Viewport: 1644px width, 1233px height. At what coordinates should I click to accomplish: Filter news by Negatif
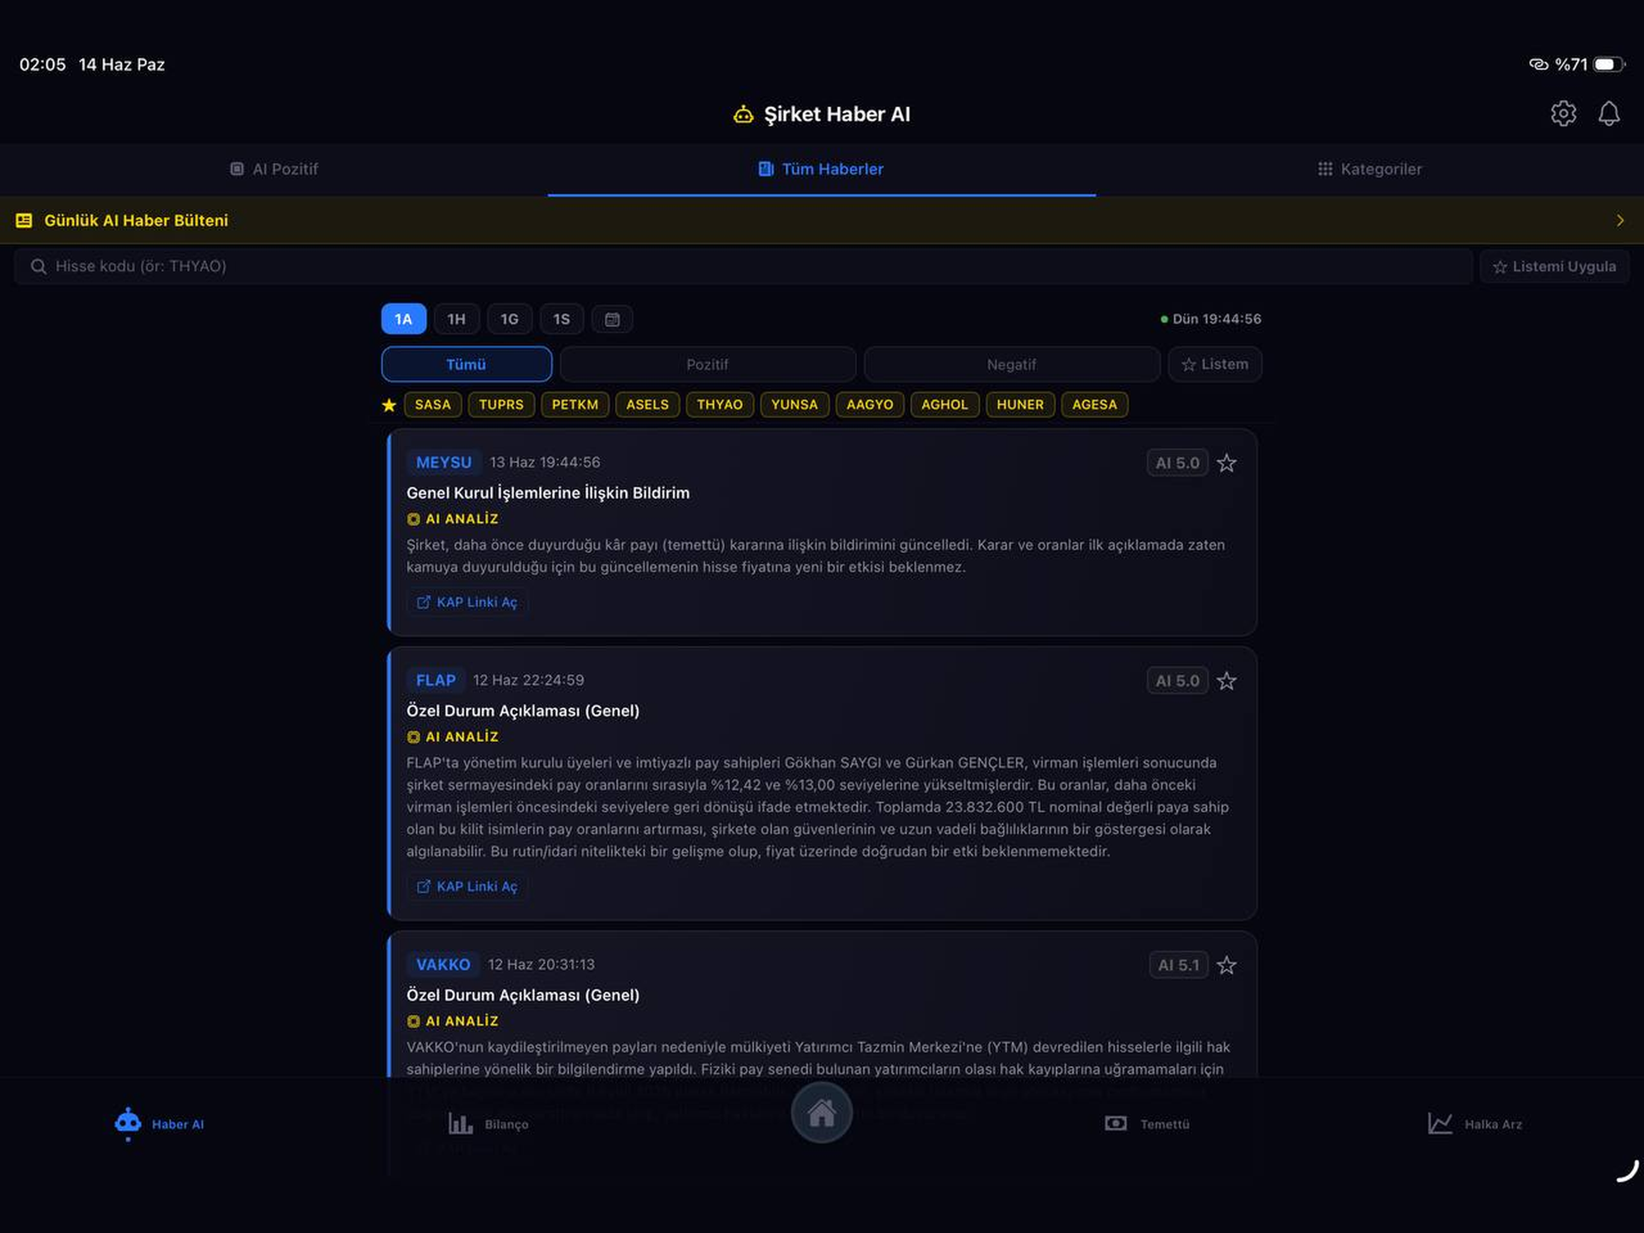[1012, 364]
